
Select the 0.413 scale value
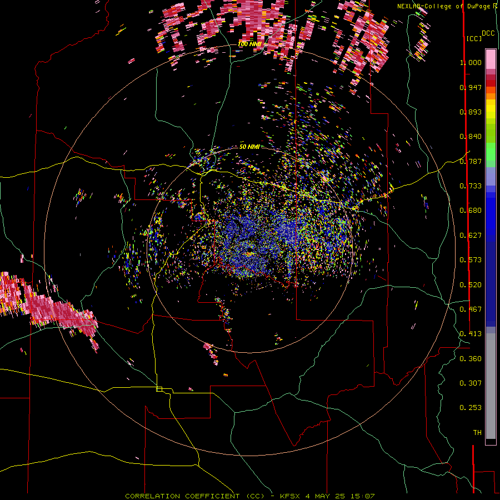coord(471,334)
